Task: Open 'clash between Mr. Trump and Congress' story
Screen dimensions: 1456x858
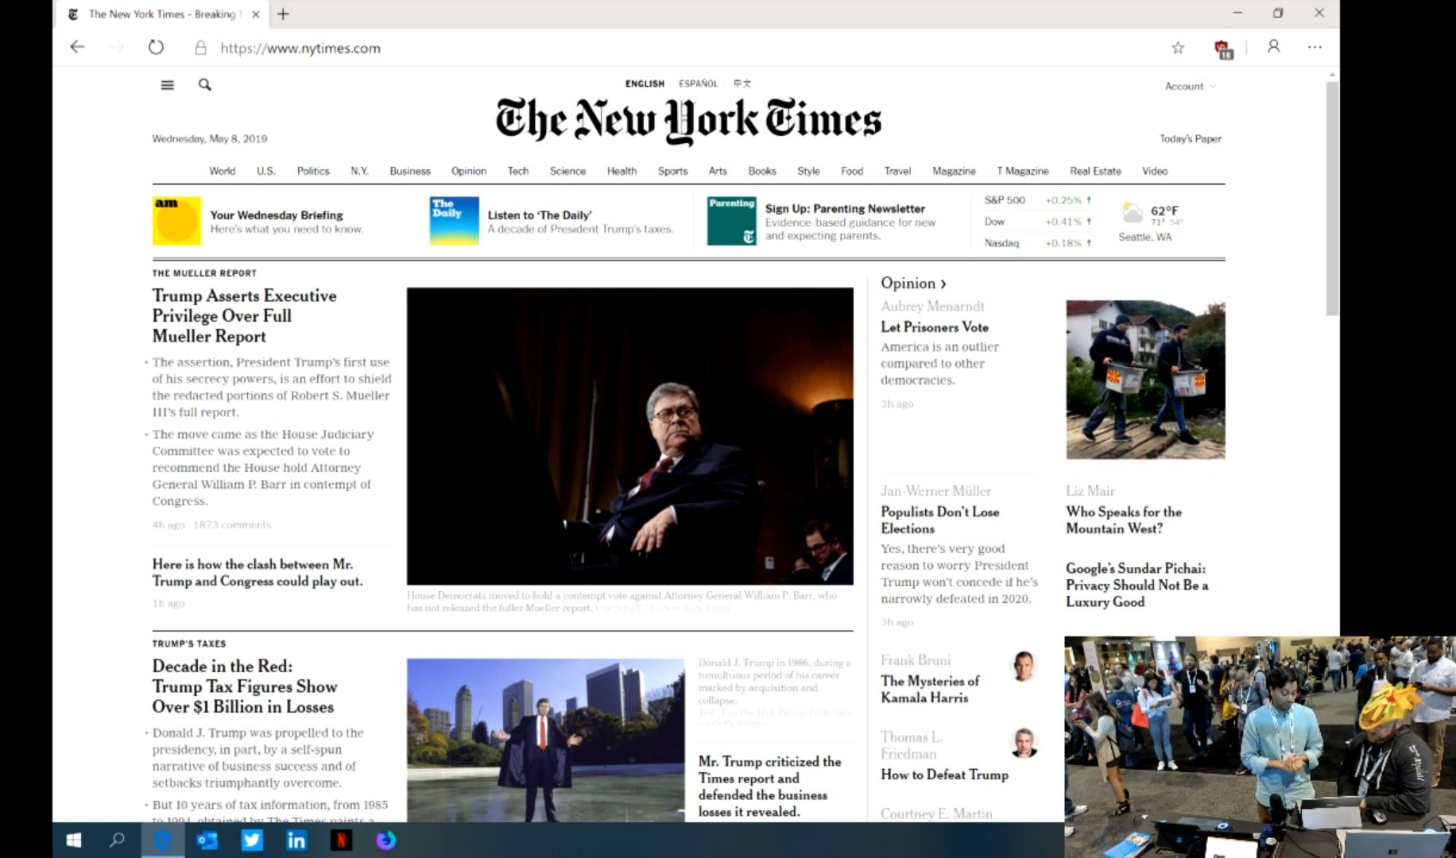Action: (x=257, y=572)
